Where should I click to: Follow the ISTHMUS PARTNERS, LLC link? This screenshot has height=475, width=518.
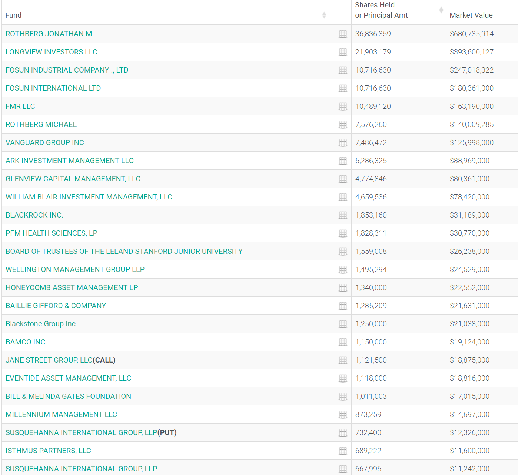tap(49, 451)
